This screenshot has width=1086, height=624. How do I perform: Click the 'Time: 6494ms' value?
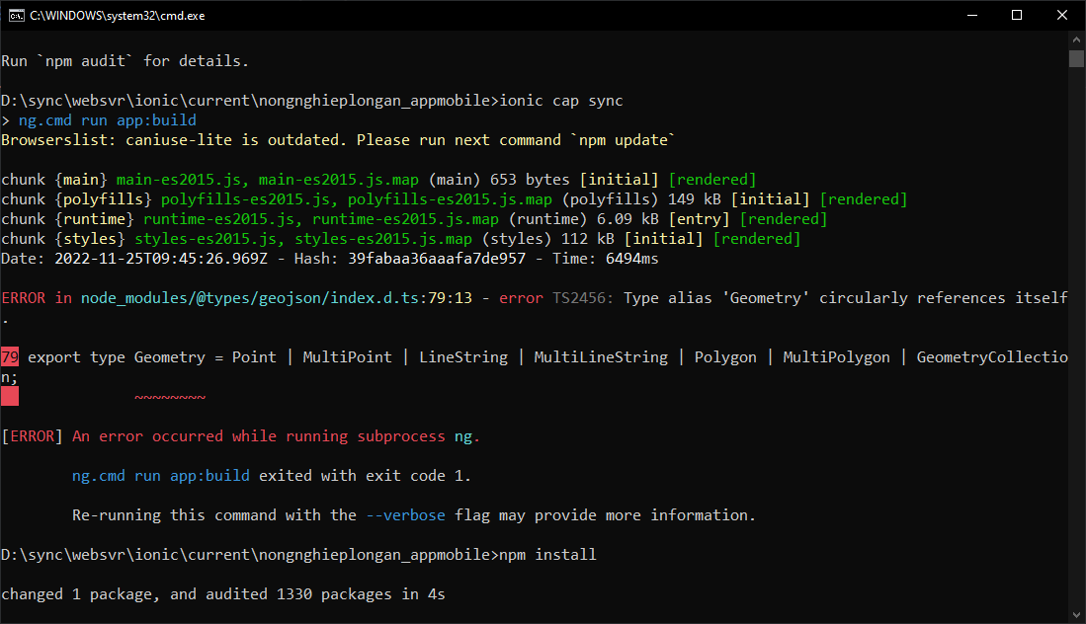606,259
